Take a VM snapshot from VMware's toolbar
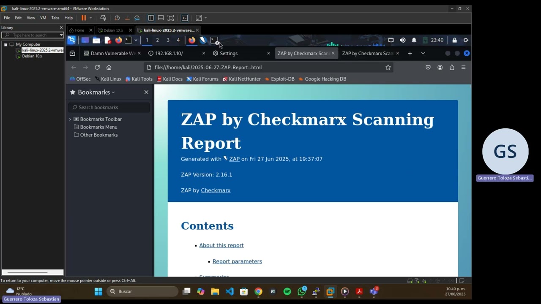The width and height of the screenshot is (541, 304). click(x=117, y=18)
